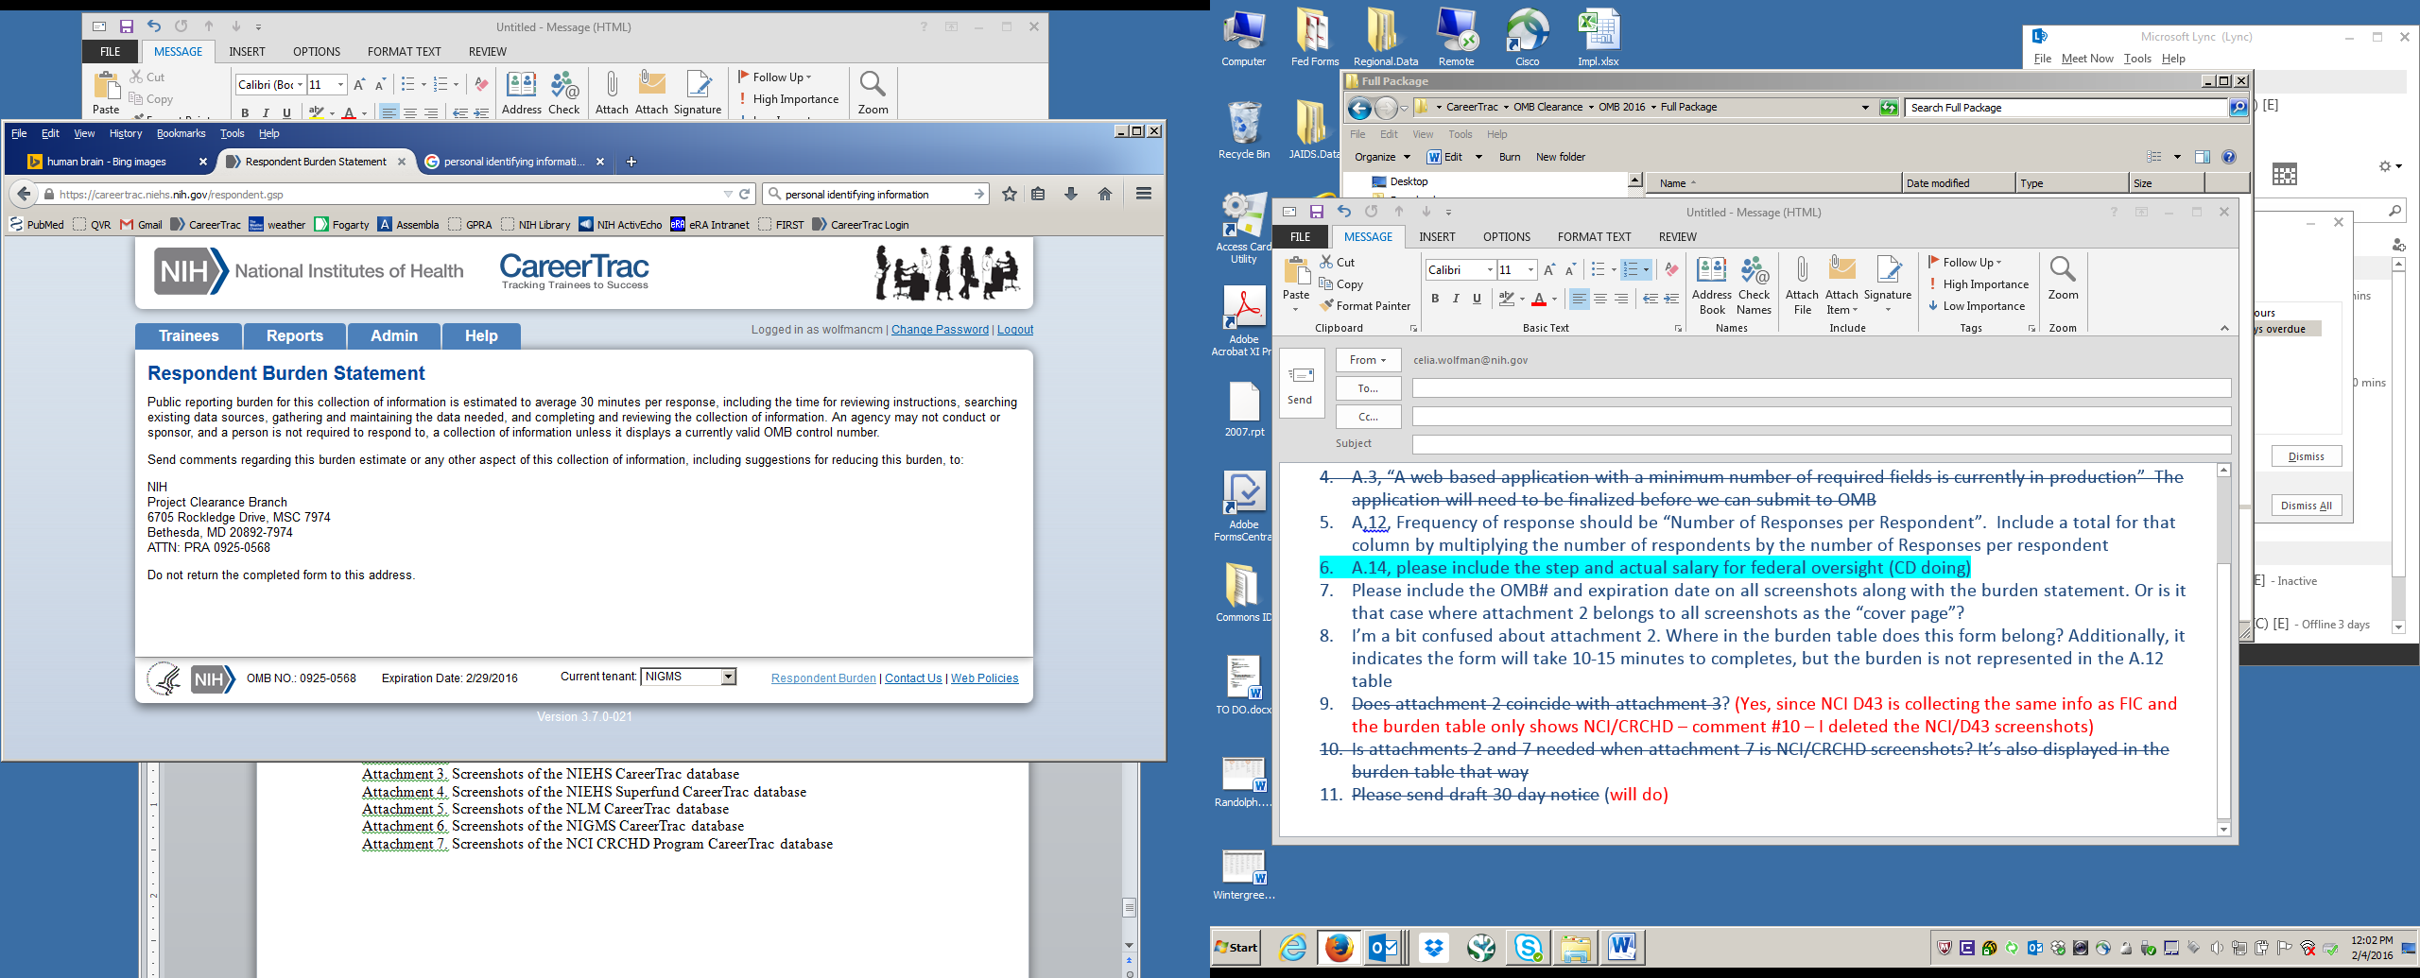
Task: Open the Reports tab in CareerTrac
Action: [295, 335]
